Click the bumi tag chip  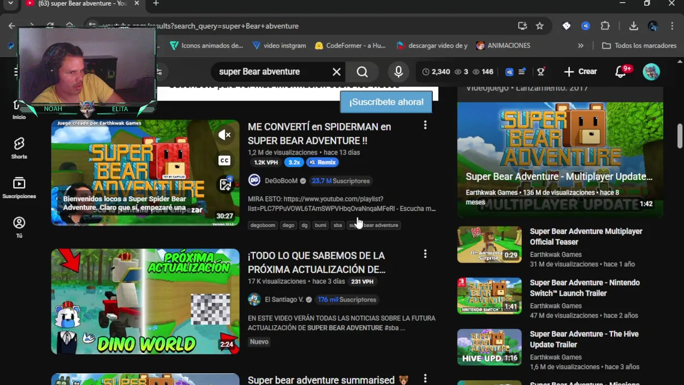tap(321, 225)
